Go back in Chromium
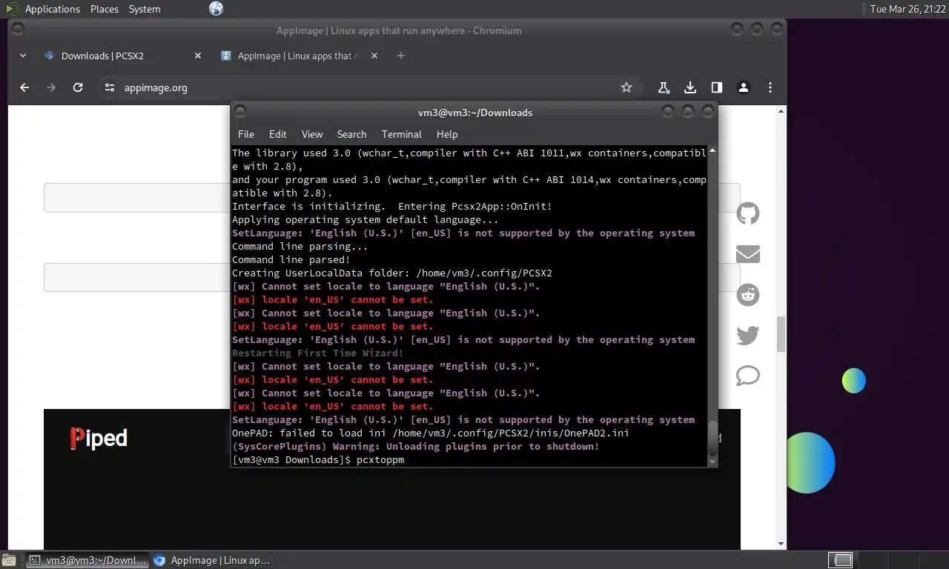Viewport: 949px width, 569px height. (x=24, y=87)
